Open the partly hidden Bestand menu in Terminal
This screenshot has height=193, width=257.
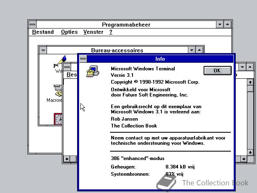[71, 74]
